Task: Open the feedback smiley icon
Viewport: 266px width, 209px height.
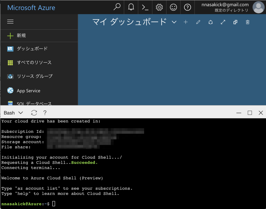Action: (x=173, y=7)
